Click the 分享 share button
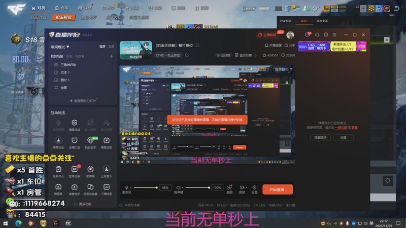Viewport: 406px width, 228px height. click(290, 45)
